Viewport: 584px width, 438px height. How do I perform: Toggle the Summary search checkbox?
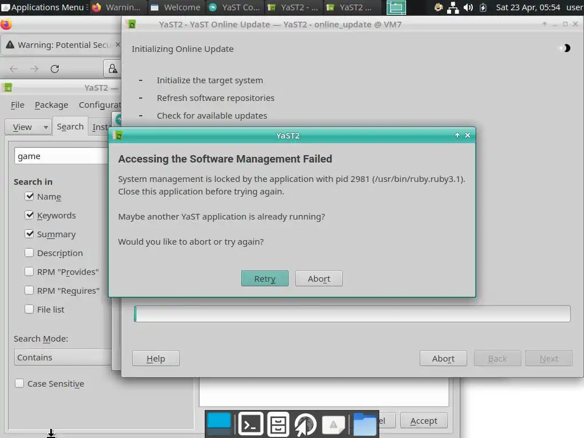pos(29,234)
